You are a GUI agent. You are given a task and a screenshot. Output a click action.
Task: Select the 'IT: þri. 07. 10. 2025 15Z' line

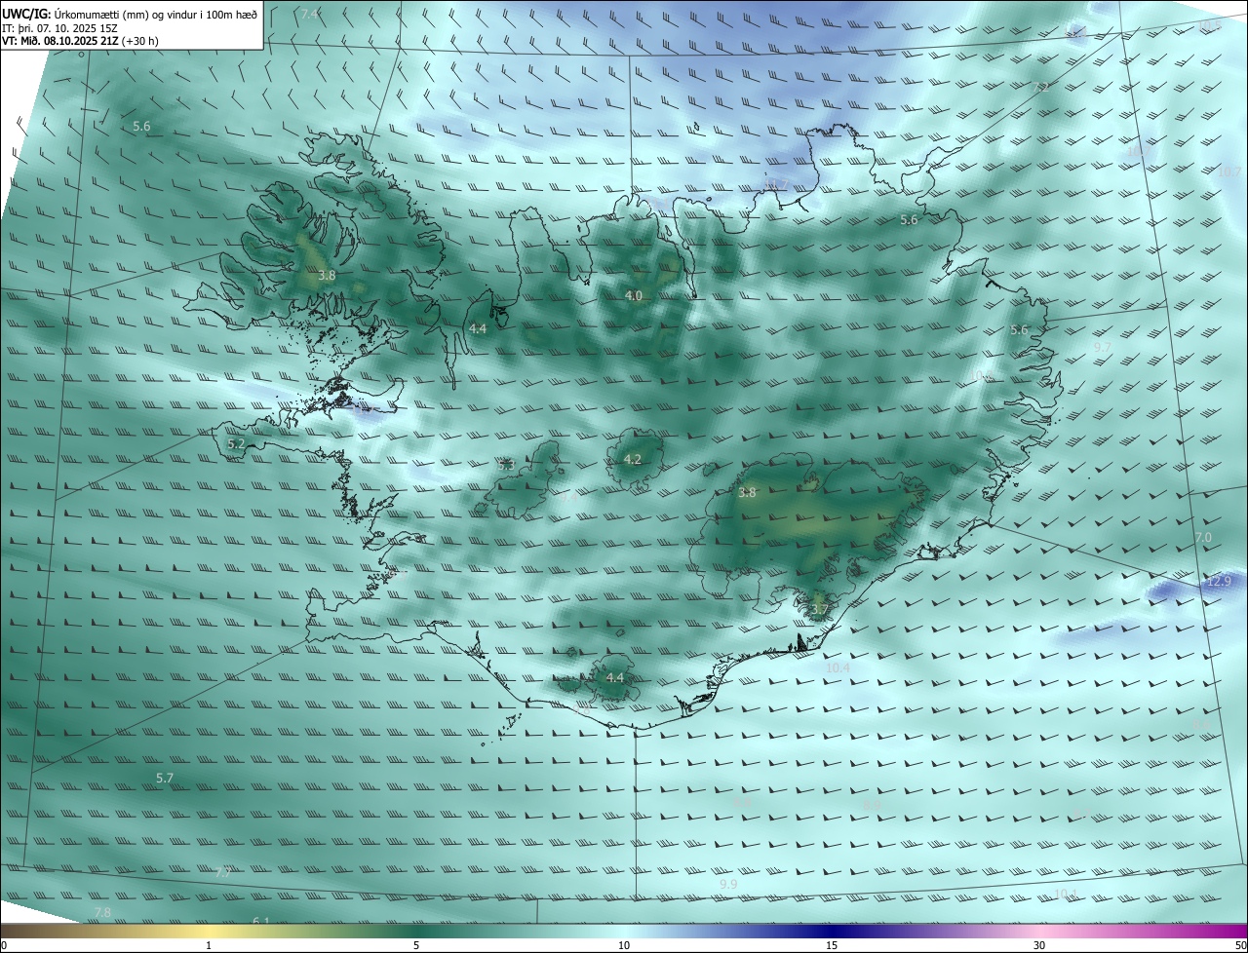pos(59,27)
